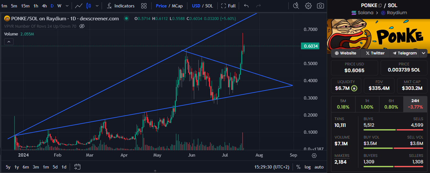Switch chart denomination to USD
430x173 pixels.
tap(196, 6)
